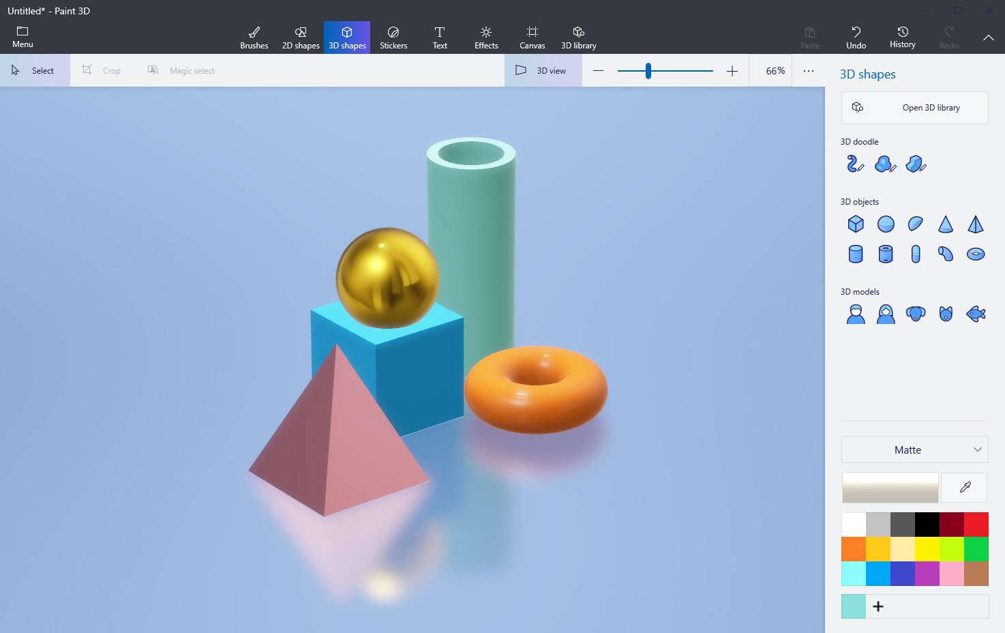Choose the red color swatch
This screenshot has width=1005, height=633.
point(976,525)
